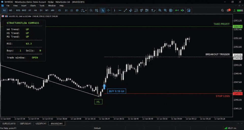Select the crosshair tool
244x130 pixels.
[108, 10]
